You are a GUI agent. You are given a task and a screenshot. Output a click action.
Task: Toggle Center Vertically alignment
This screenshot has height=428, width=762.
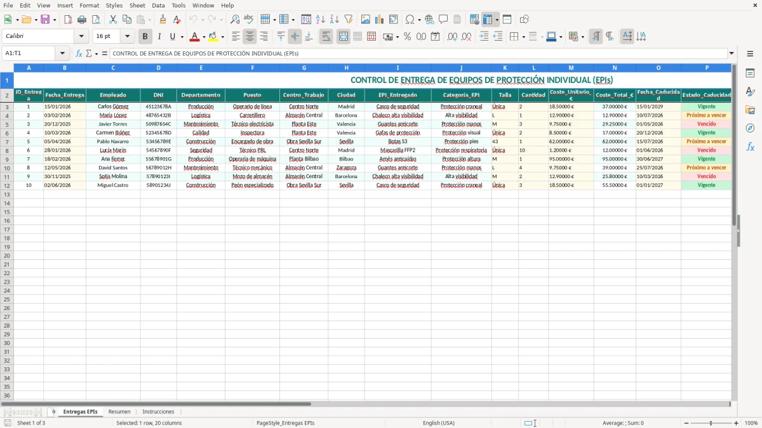(295, 37)
